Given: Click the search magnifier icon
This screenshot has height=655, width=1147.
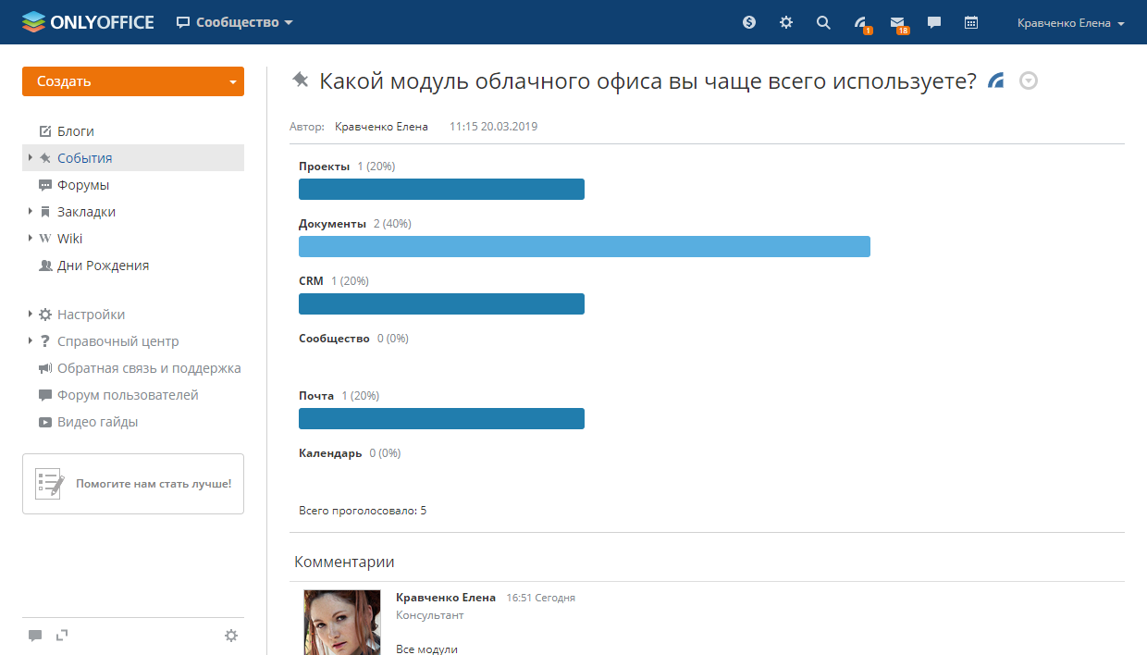Looking at the screenshot, I should coord(823,22).
